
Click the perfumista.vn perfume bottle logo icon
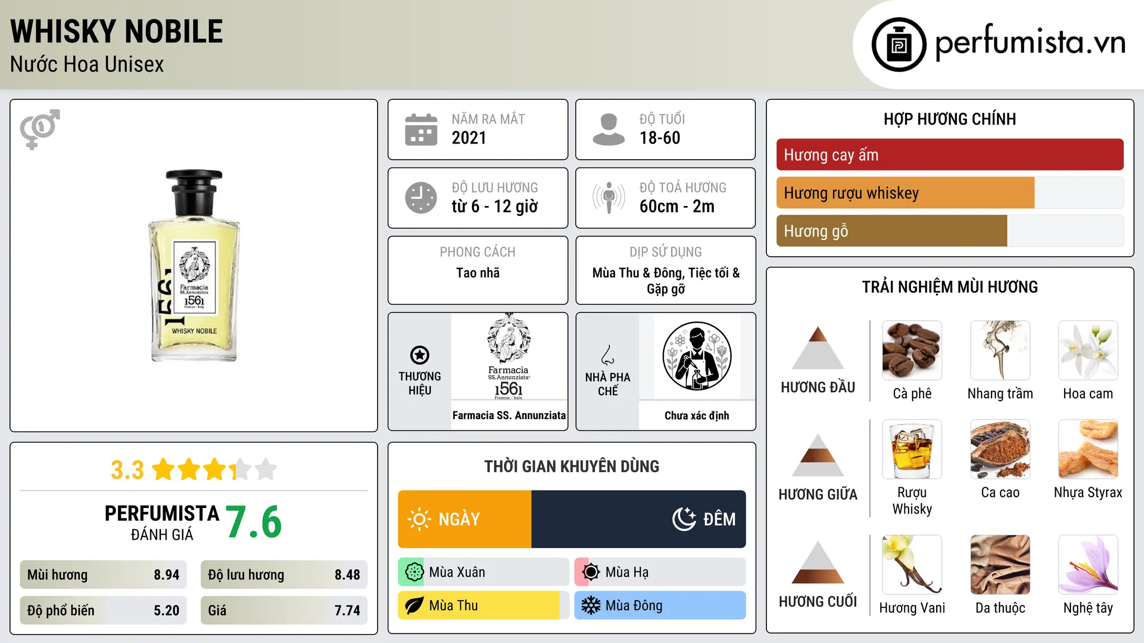click(899, 45)
